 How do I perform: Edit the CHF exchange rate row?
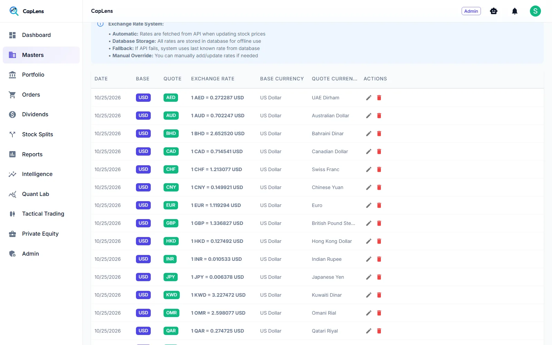pyautogui.click(x=369, y=169)
